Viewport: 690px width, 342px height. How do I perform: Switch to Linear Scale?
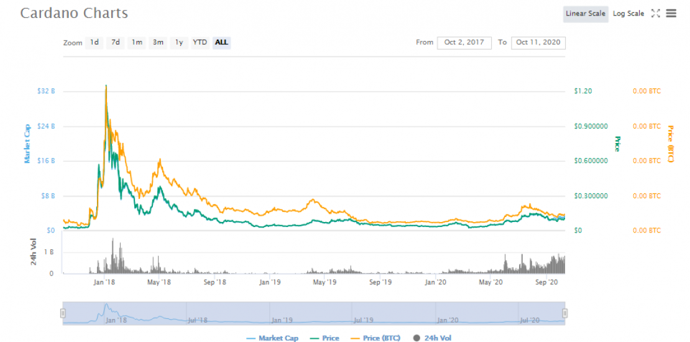tap(584, 14)
